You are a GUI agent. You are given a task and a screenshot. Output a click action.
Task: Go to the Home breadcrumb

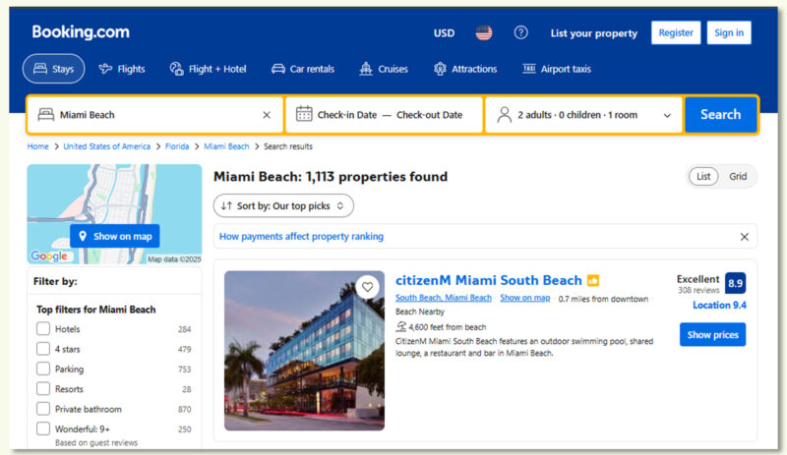pos(37,146)
